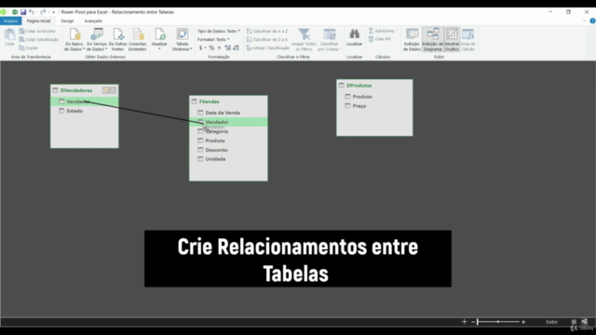Open Conexões Existentes
This screenshot has width=596, height=335.
[138, 39]
